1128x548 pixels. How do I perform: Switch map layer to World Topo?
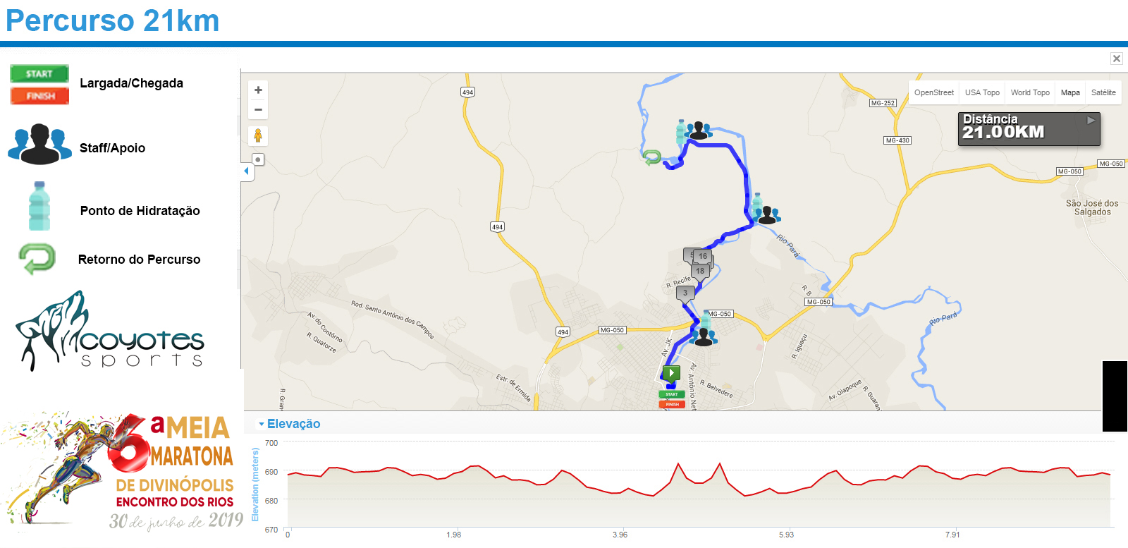[x=1030, y=92]
